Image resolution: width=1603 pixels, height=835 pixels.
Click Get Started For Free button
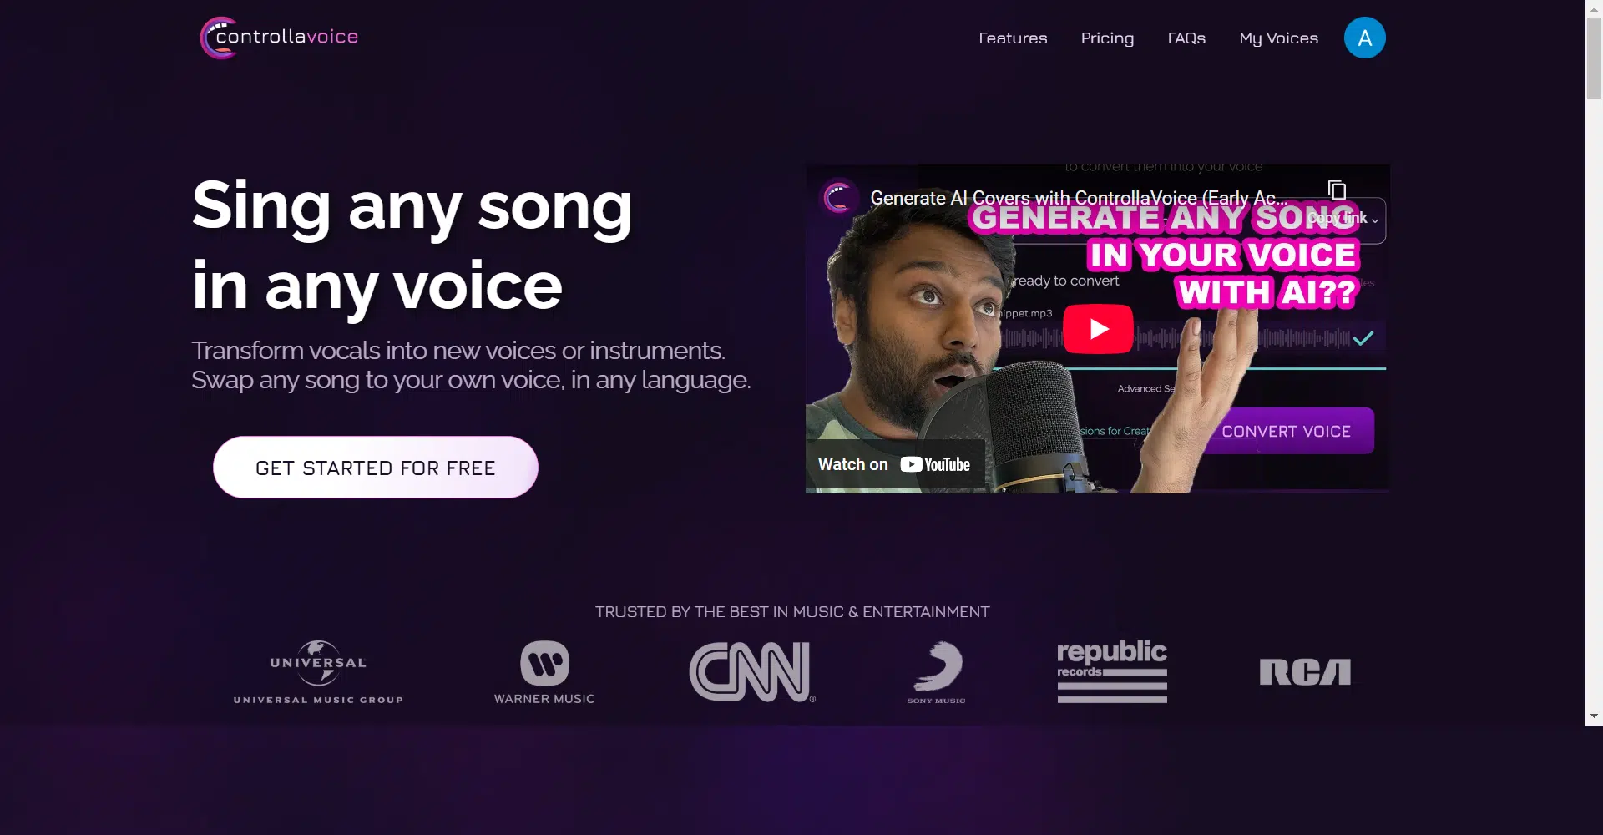pos(376,468)
